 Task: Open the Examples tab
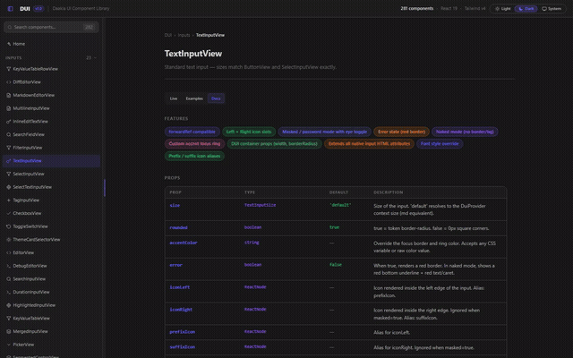pyautogui.click(x=194, y=98)
